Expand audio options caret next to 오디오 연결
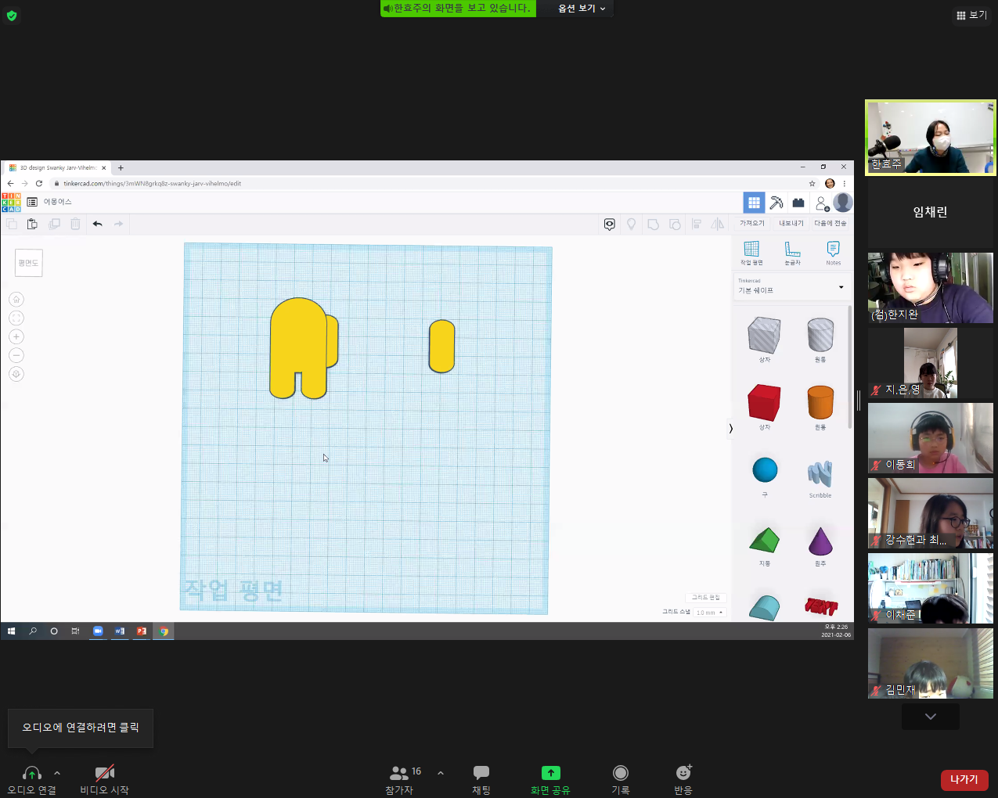998x798 pixels. [x=57, y=773]
